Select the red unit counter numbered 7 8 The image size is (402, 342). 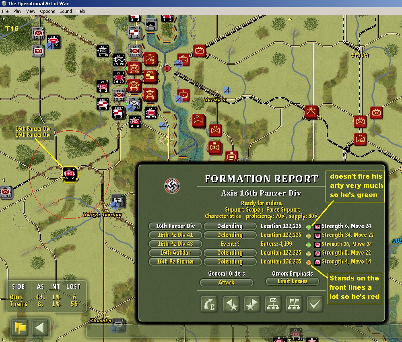pyautogui.click(x=150, y=94)
